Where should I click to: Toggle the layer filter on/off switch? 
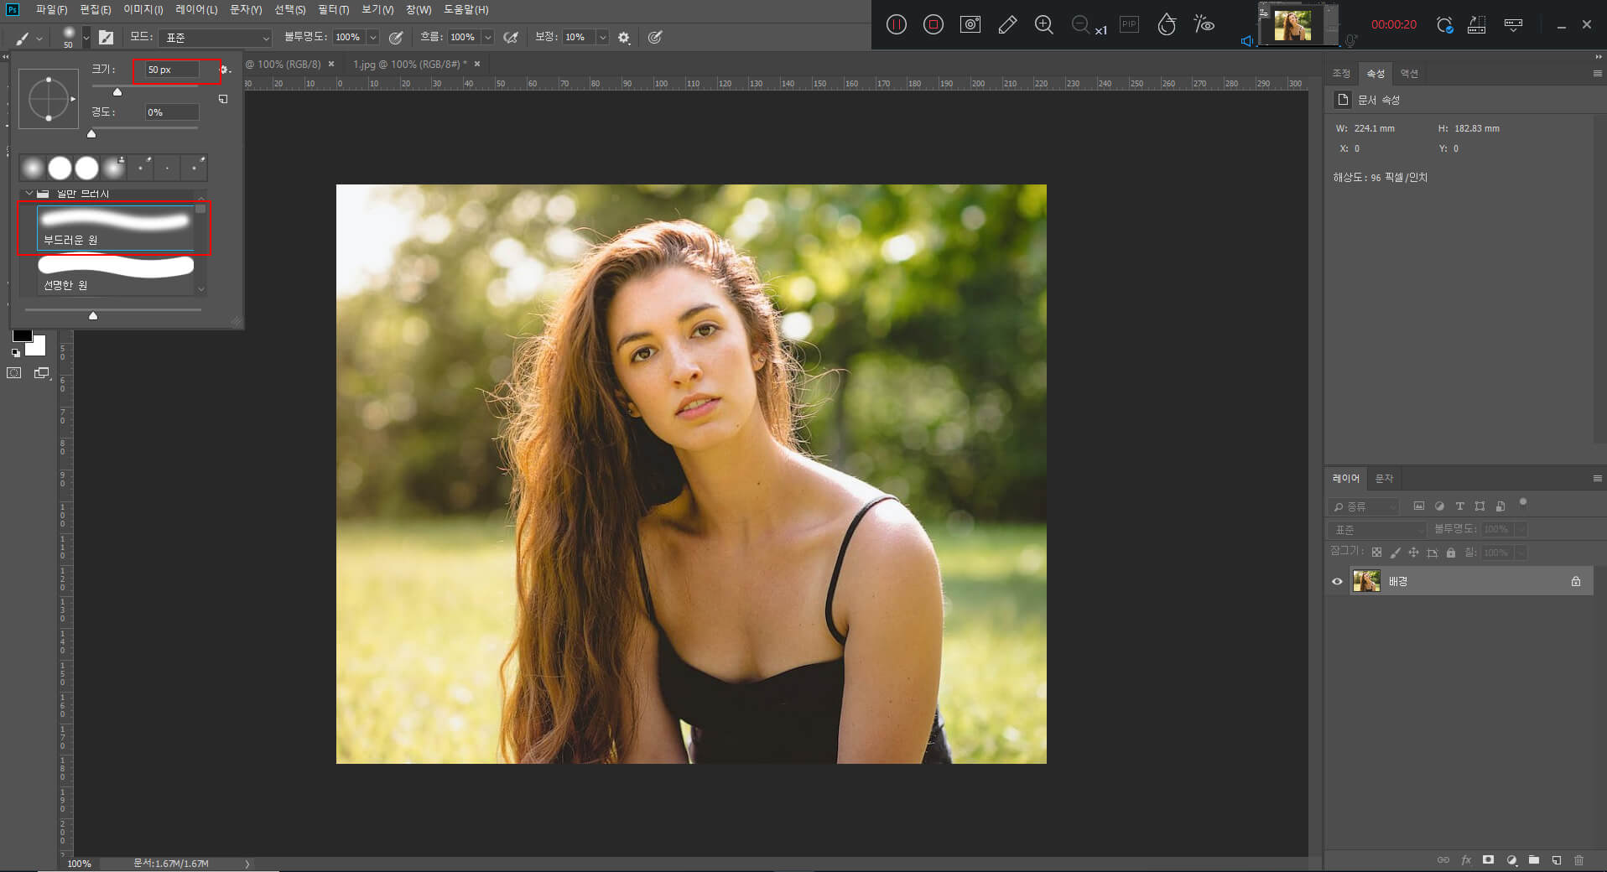(1523, 503)
